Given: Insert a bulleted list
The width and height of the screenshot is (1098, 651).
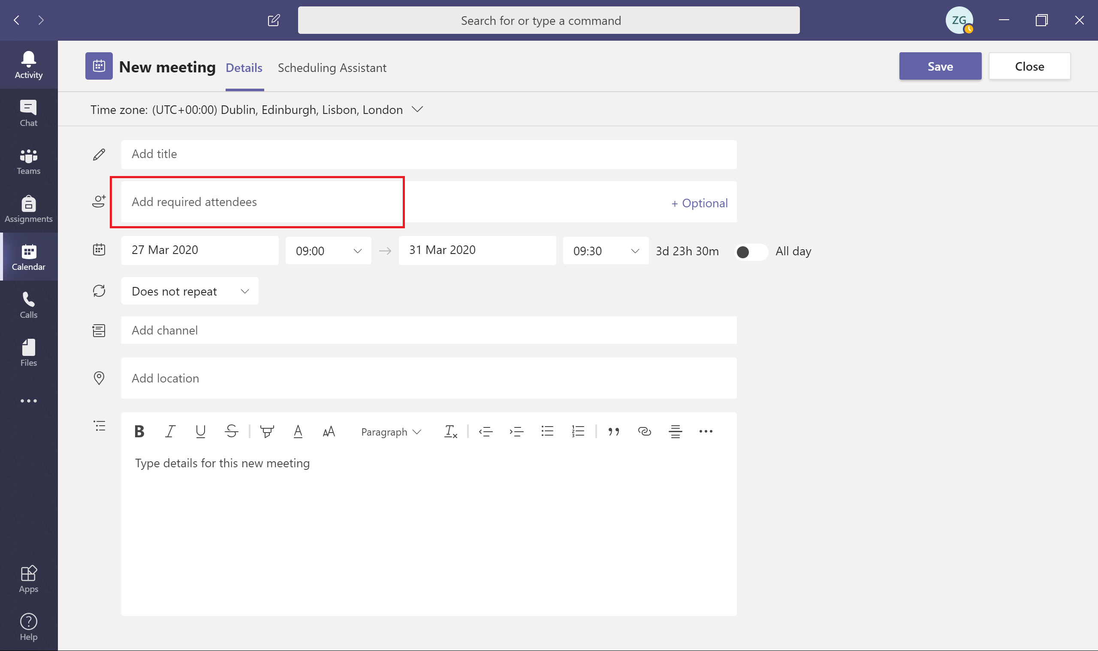Looking at the screenshot, I should point(547,432).
